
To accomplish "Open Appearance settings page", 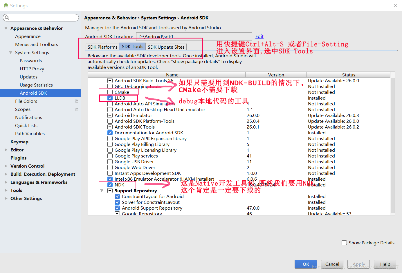I will coord(28,36).
